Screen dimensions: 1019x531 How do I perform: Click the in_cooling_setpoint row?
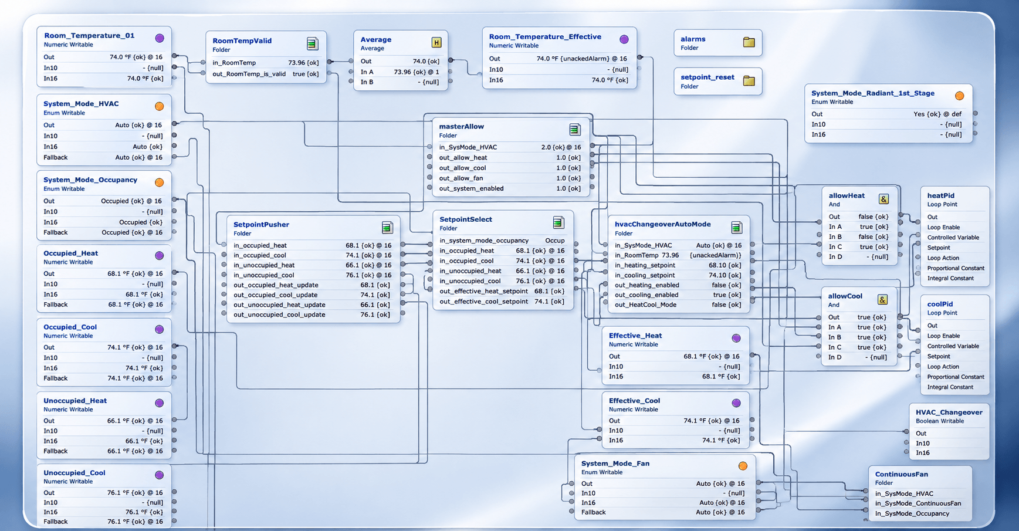[x=678, y=275]
